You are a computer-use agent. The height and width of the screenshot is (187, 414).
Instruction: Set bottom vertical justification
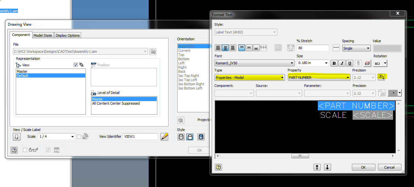pyautogui.click(x=256, y=48)
